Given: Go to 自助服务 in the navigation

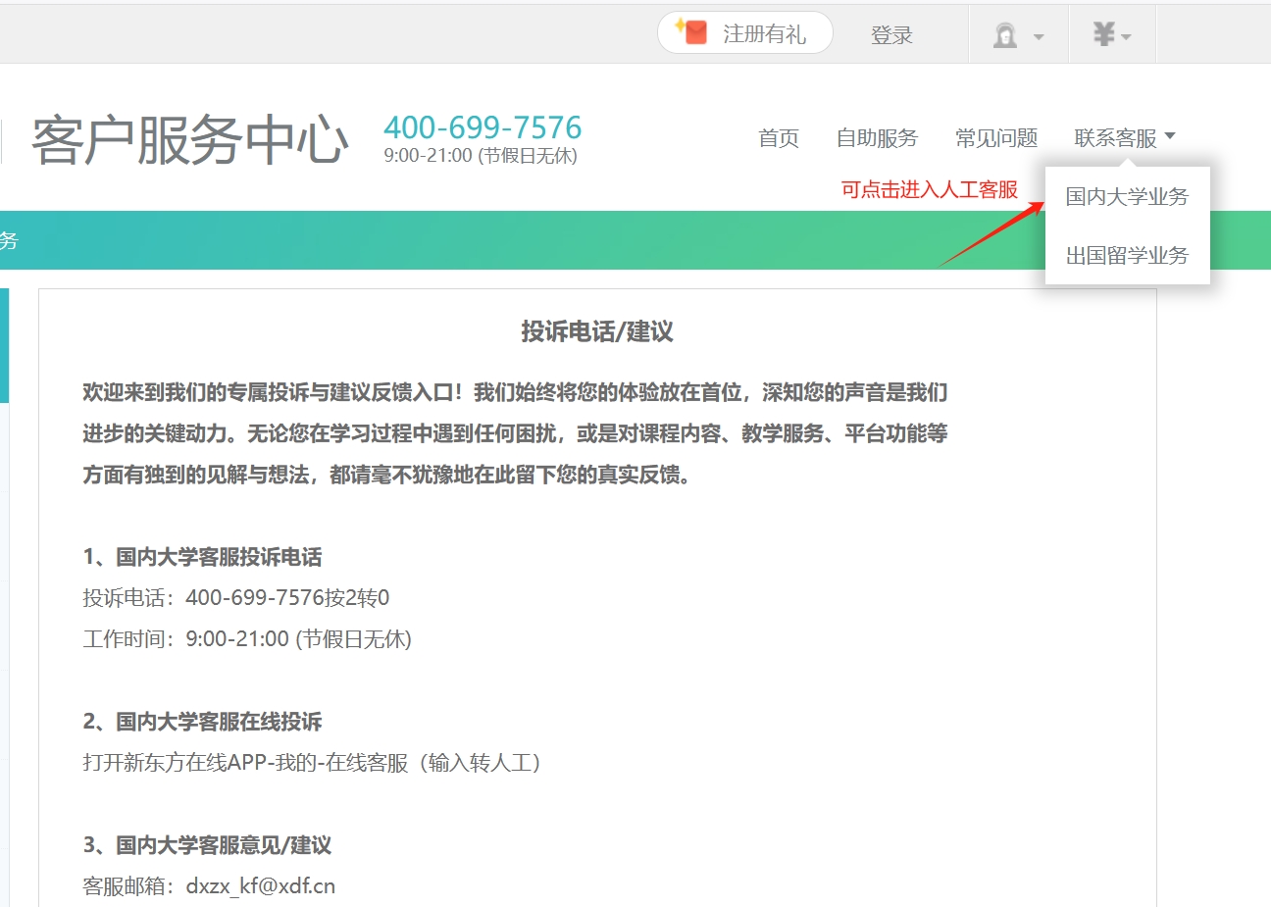Looking at the screenshot, I should [x=877, y=138].
